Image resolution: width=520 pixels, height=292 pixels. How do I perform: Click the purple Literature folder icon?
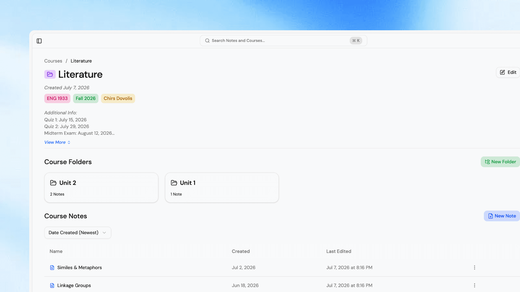50,74
